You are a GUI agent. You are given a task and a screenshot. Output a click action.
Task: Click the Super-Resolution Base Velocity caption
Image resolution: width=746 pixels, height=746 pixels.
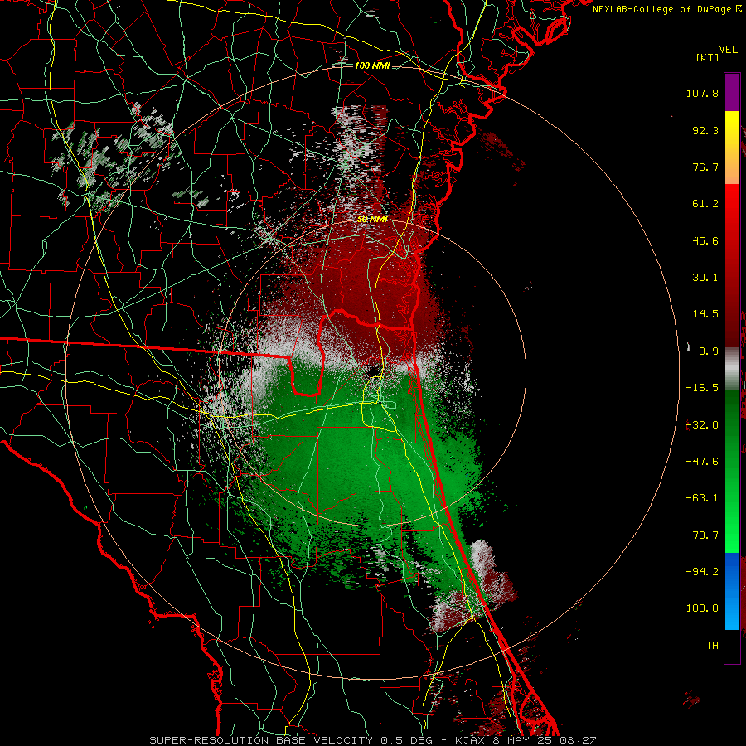[372, 740]
